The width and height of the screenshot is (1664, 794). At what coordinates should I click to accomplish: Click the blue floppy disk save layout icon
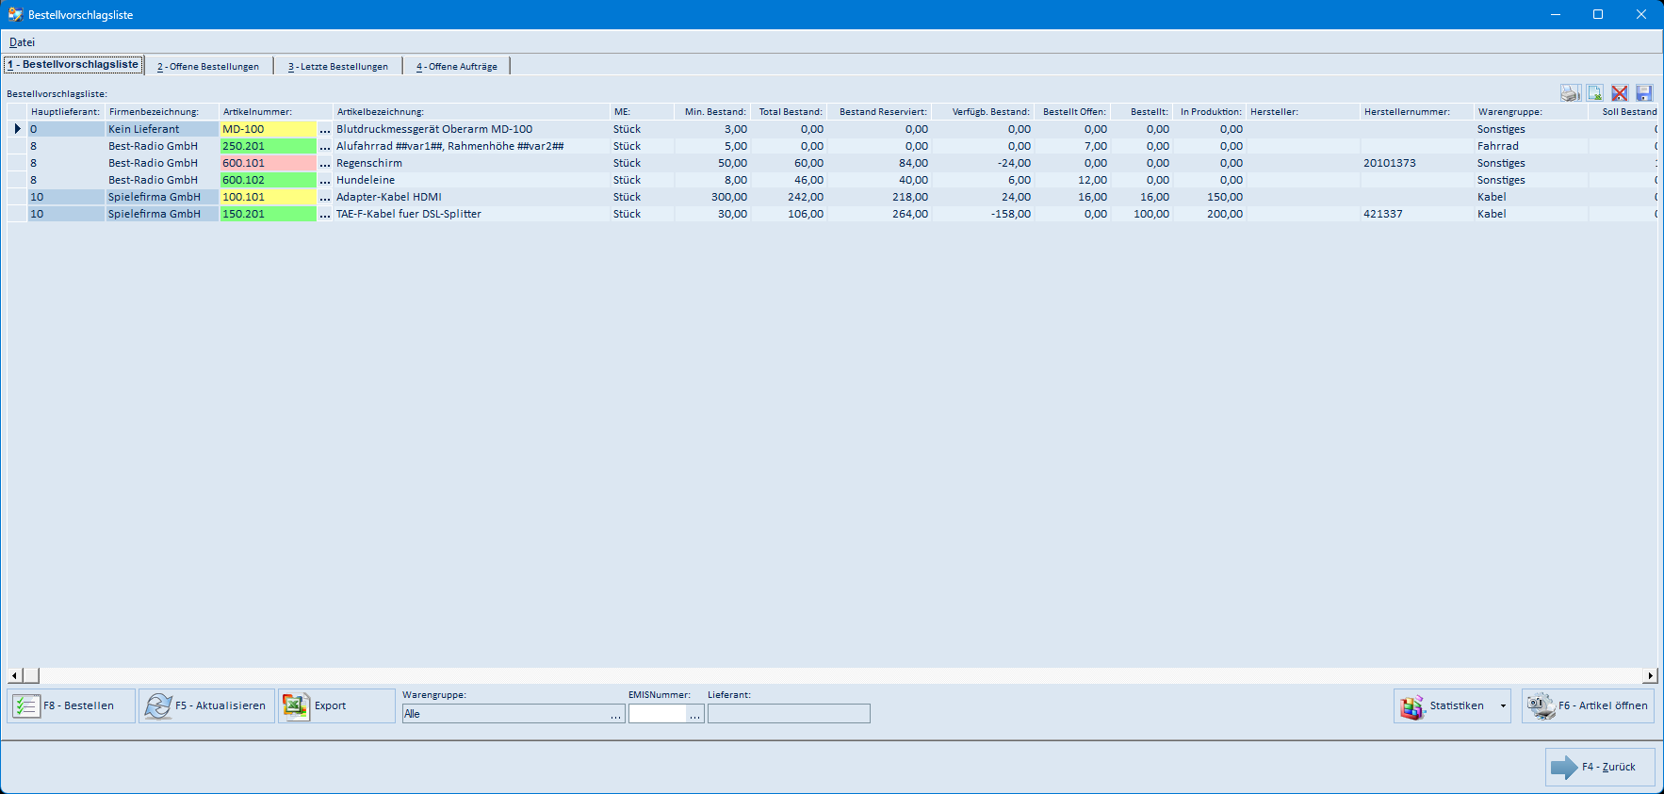1644,93
